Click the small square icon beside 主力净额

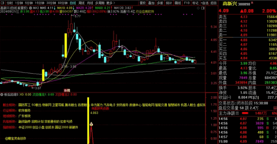pyautogui.click(x=237, y=113)
